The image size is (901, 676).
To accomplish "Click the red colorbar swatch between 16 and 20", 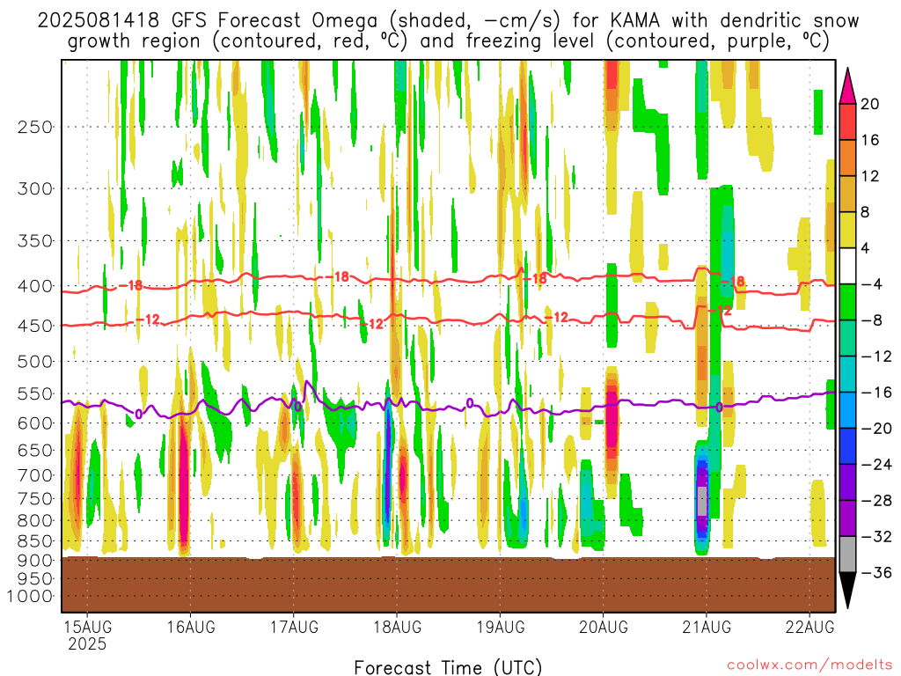I will pyautogui.click(x=847, y=121).
